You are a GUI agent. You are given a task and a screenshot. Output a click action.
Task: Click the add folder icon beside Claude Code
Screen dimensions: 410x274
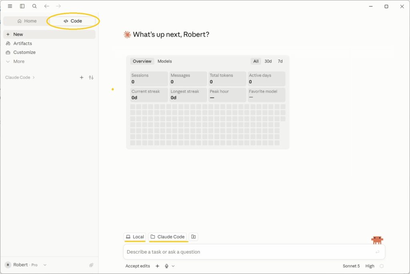coord(193,237)
